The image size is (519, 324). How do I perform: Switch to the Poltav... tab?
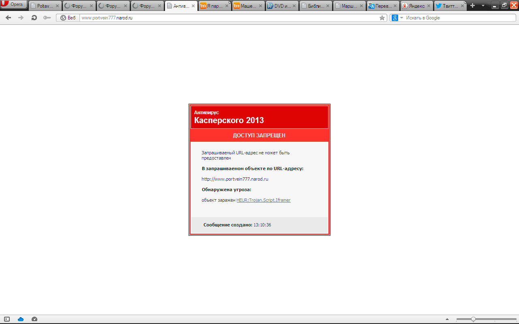tap(46, 6)
